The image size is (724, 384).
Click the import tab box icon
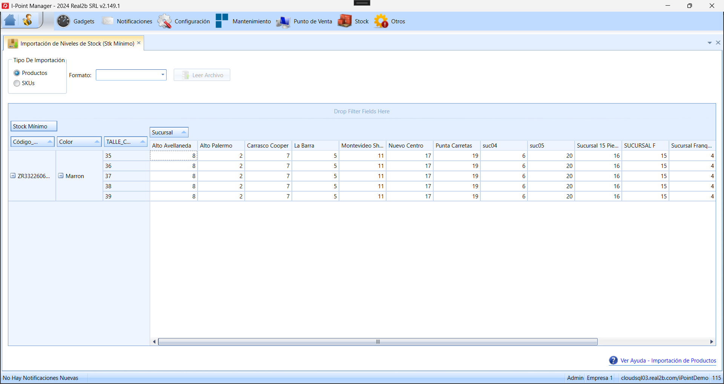pos(13,43)
